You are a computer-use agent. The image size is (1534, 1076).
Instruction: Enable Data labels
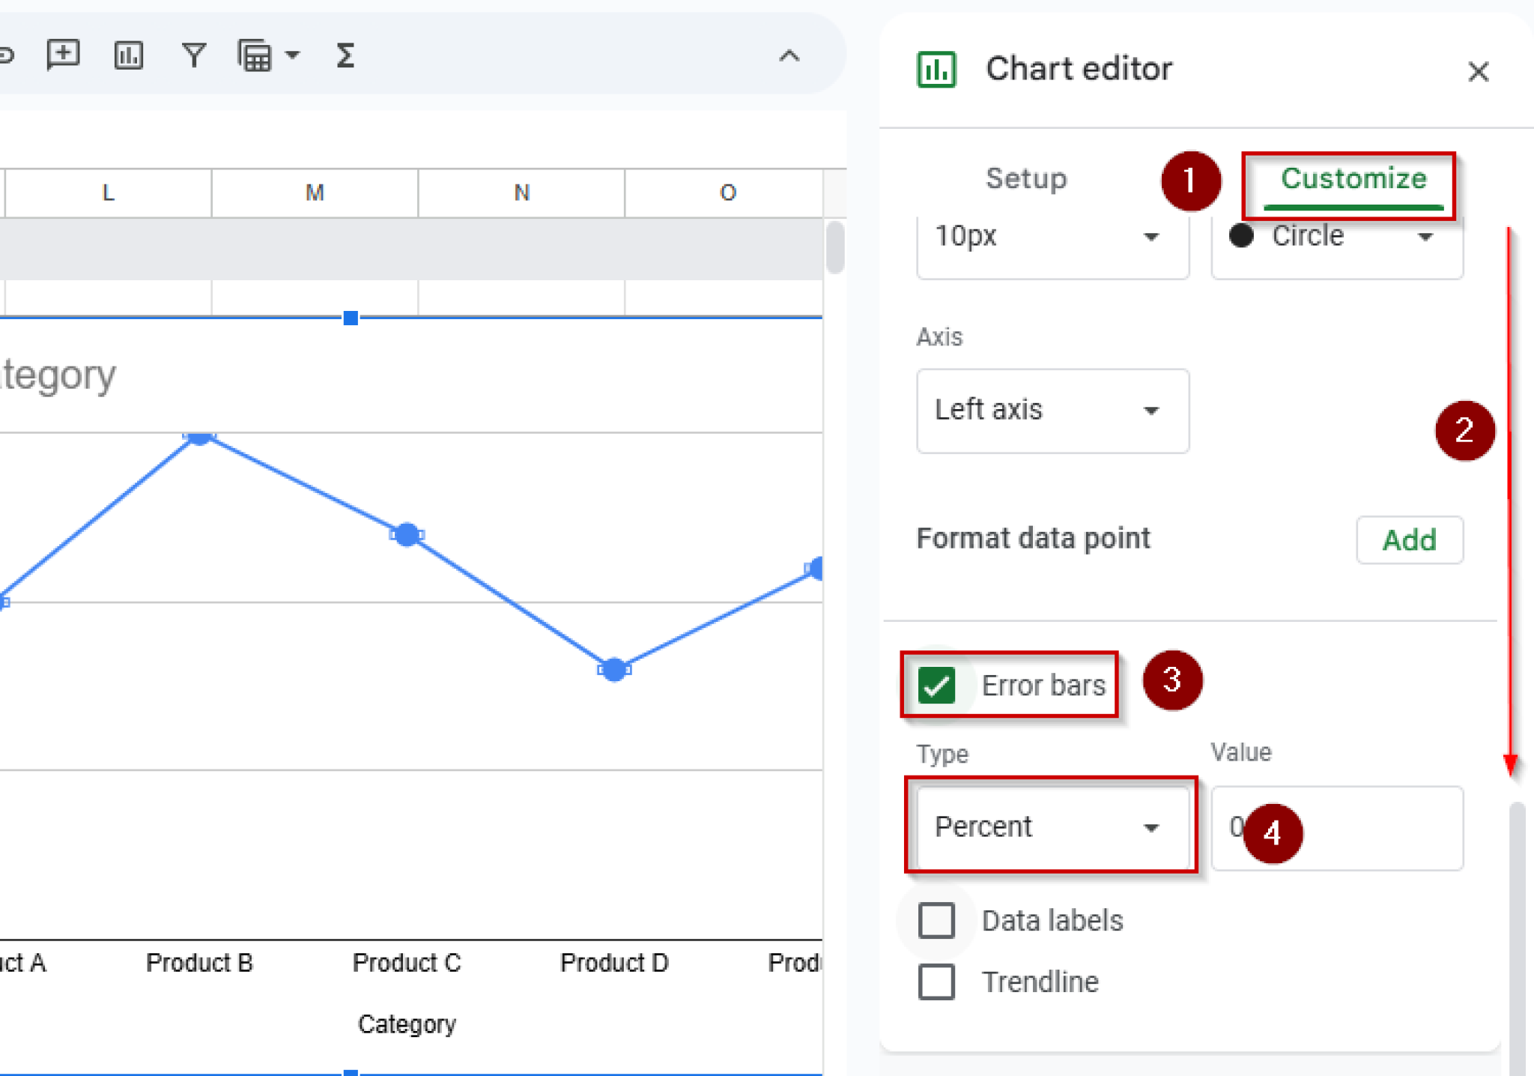(936, 920)
